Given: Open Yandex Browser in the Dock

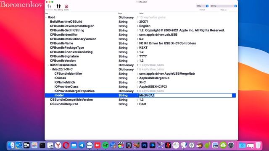Looking at the screenshot, I should [x=58, y=146].
